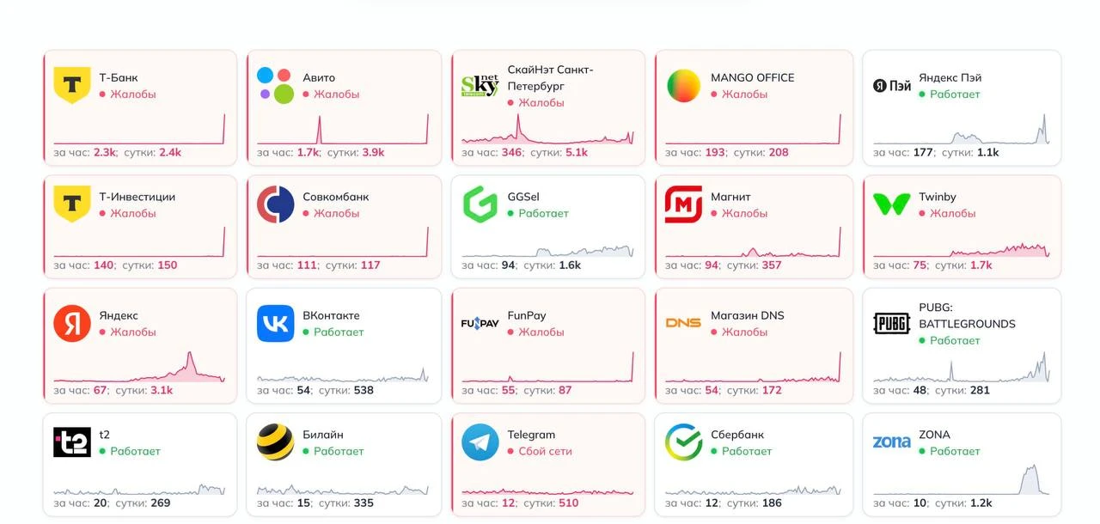The height and width of the screenshot is (524, 1100).
Task: Click the Совкомбанк red-blue circle logo
Action: coord(275,204)
